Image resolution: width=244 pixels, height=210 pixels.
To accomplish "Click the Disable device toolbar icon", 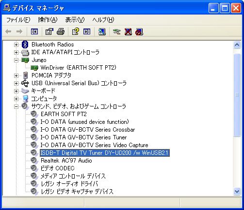I will click(139, 31).
